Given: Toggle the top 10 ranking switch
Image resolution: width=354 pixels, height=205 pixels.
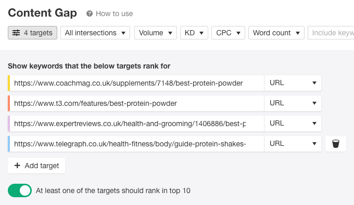Looking at the screenshot, I should [x=20, y=190].
